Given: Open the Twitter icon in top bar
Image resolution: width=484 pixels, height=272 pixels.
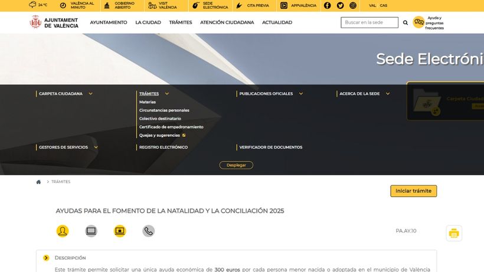Looking at the screenshot, I should [x=340, y=5].
